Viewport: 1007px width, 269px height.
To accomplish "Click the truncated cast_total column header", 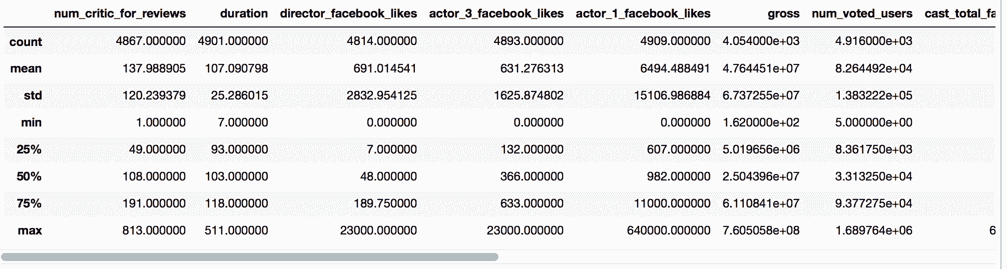I will tap(959, 13).
